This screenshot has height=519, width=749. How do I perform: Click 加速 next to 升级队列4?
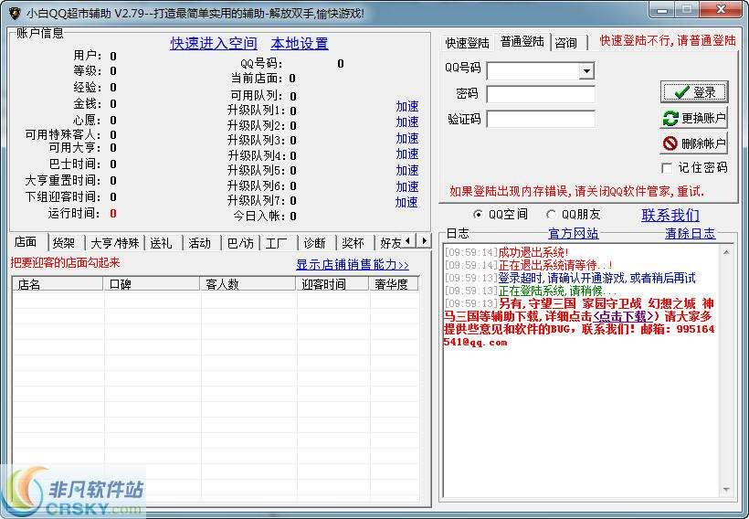[x=407, y=154]
